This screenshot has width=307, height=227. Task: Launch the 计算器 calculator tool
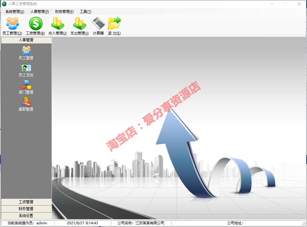point(98,26)
